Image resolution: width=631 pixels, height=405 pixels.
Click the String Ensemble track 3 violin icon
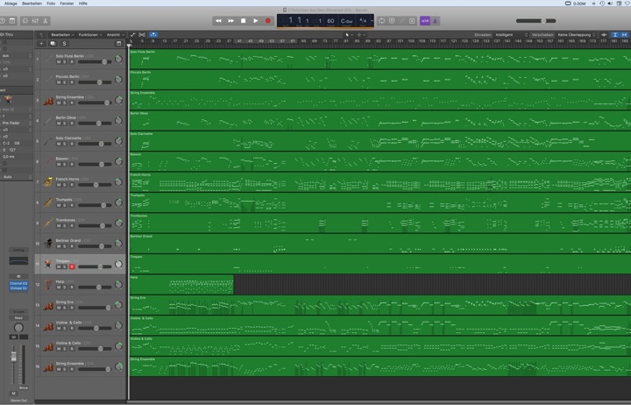coord(48,100)
